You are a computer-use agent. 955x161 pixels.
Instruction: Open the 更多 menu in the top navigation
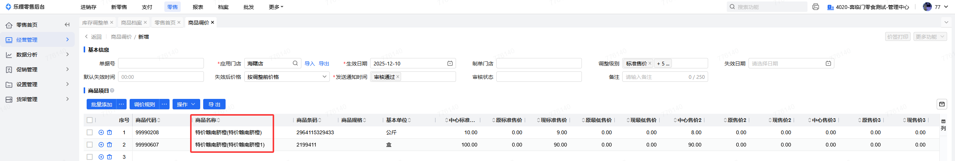point(276,7)
